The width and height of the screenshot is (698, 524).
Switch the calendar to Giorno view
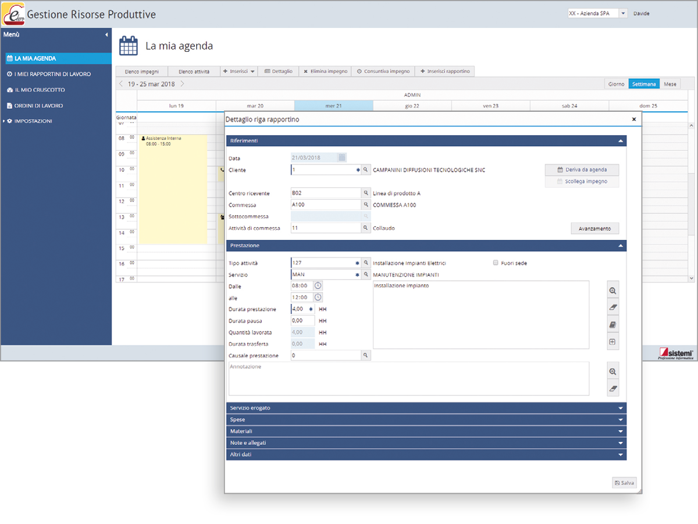pyautogui.click(x=616, y=84)
